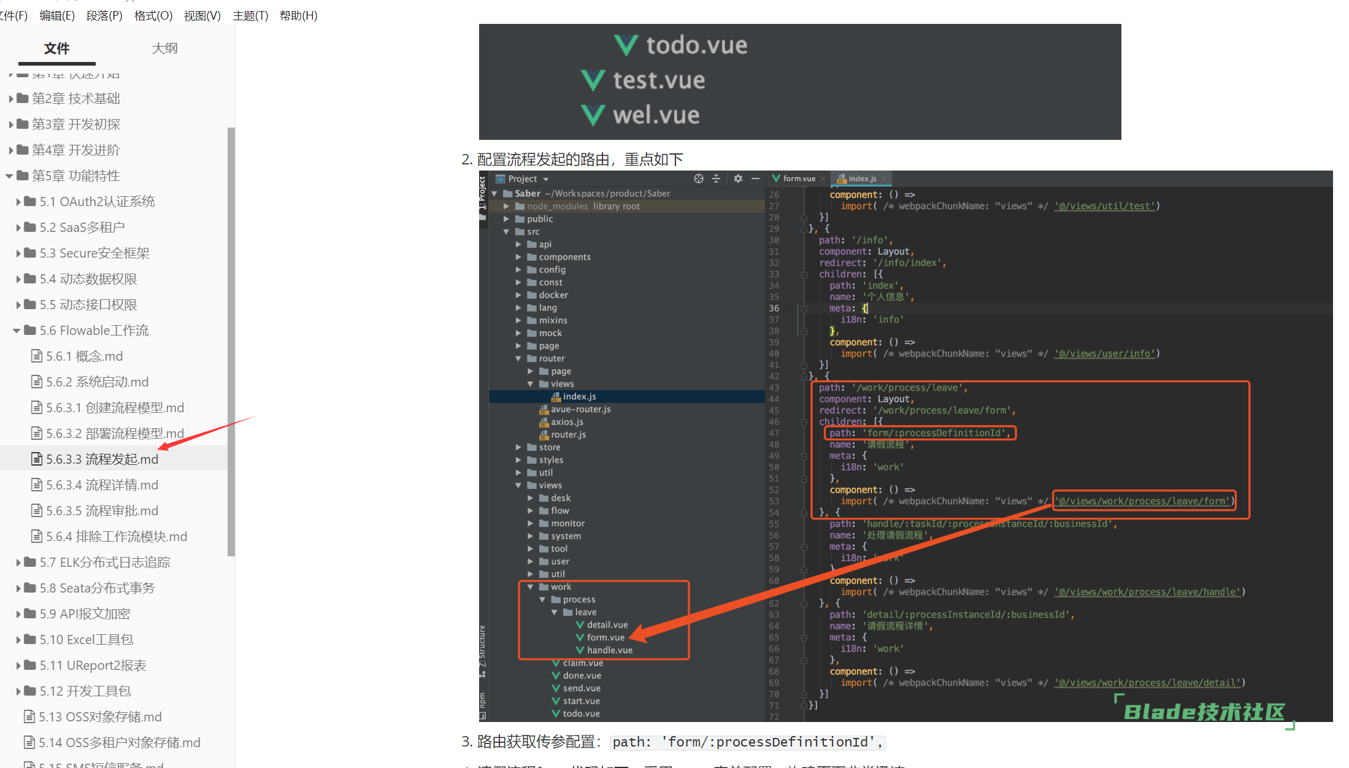Screen dimensions: 1349x768
Task: Expand the 5.7 ELK分布式日志追踪 arrow
Action: (x=18, y=562)
